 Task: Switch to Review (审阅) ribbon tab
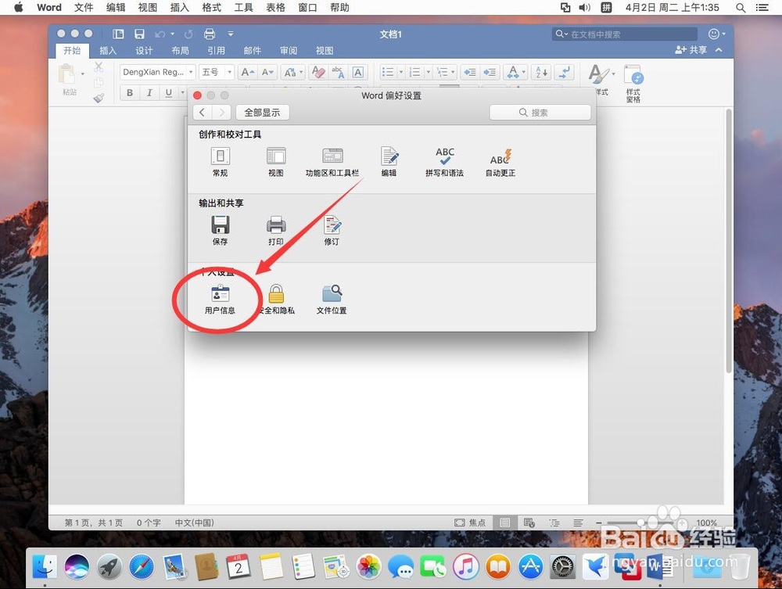tap(289, 50)
